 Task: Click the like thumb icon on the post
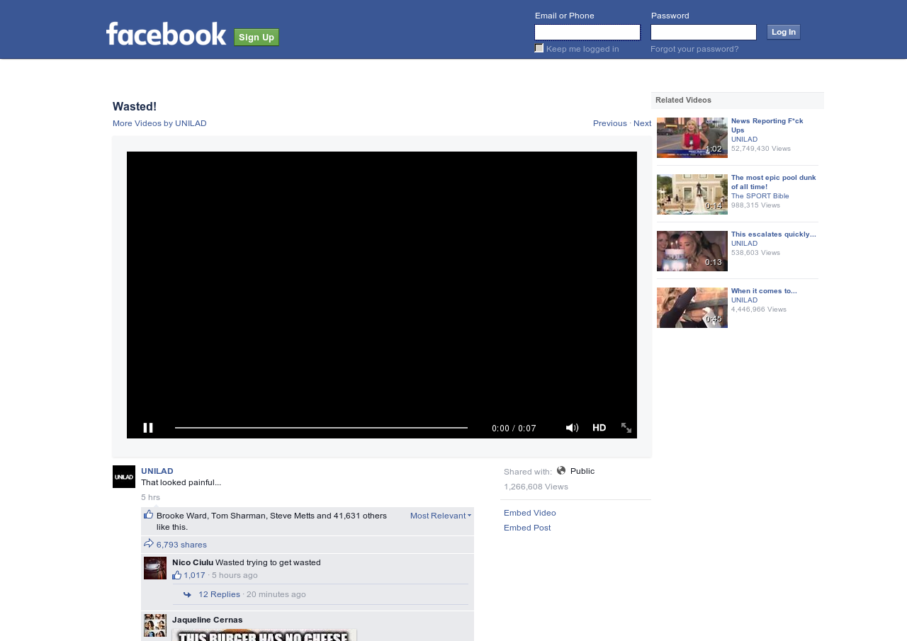pyautogui.click(x=148, y=515)
